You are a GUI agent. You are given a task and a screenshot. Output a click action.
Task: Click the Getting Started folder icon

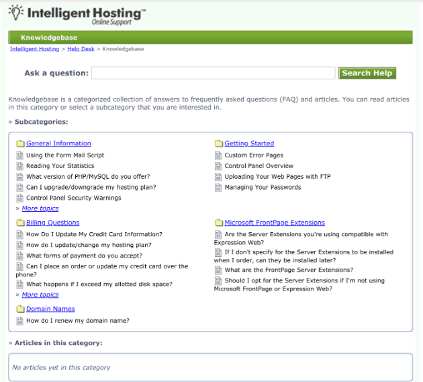point(219,143)
